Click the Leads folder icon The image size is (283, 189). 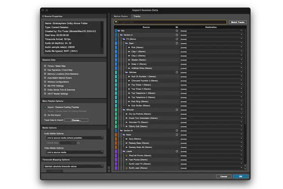click(124, 151)
